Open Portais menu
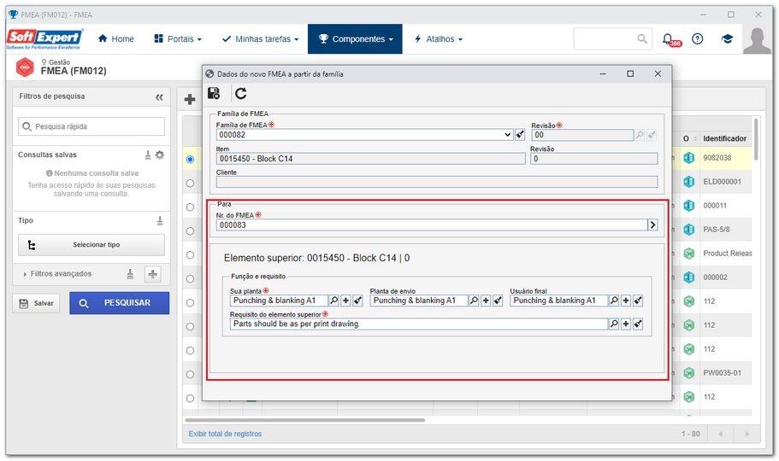 point(178,38)
